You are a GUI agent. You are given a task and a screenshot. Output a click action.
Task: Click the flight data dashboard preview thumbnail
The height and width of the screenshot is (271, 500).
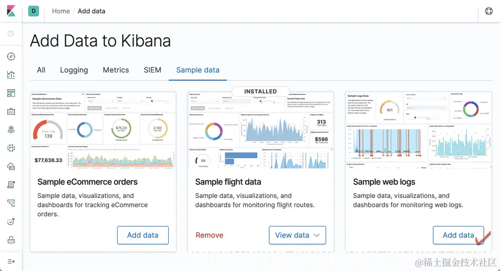[x=261, y=130]
